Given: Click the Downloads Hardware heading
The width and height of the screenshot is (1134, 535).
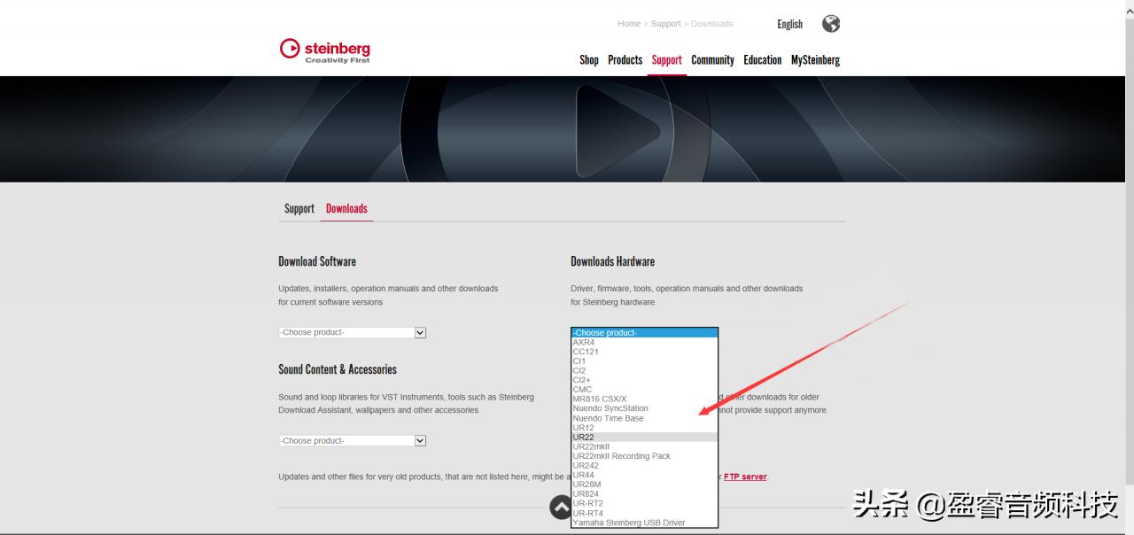Looking at the screenshot, I should click(x=612, y=261).
